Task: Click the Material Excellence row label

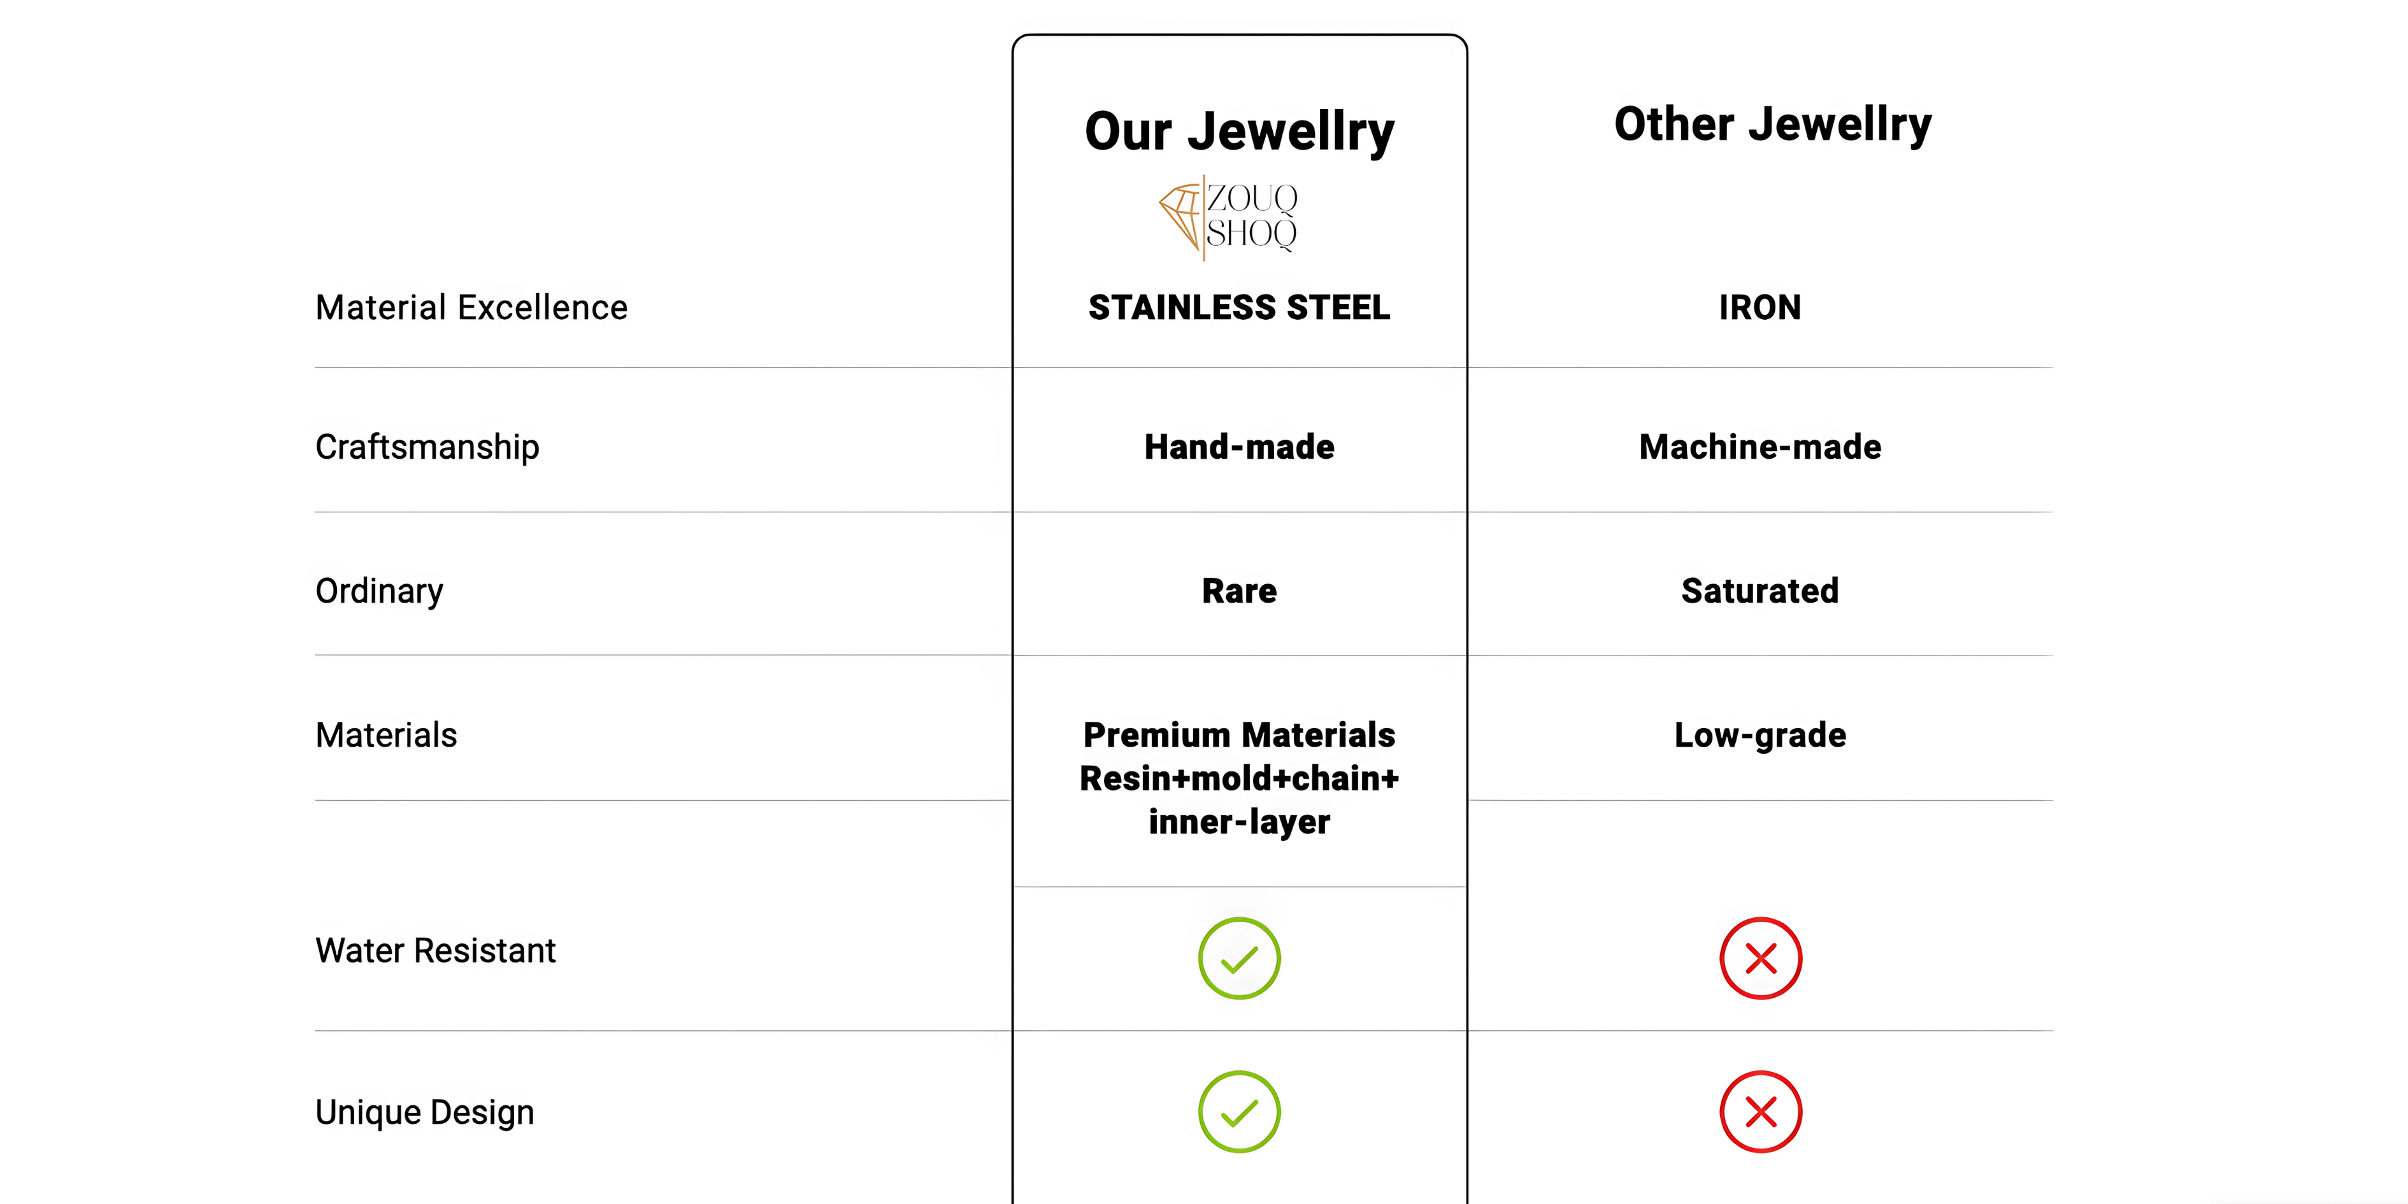Action: (x=471, y=308)
